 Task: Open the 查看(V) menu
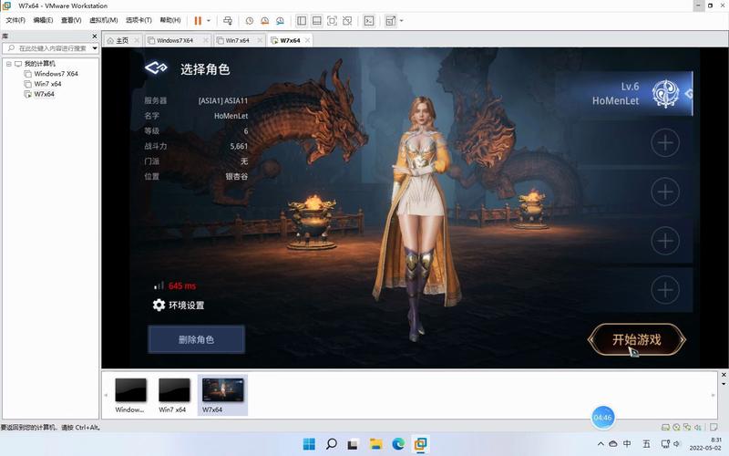71,20
